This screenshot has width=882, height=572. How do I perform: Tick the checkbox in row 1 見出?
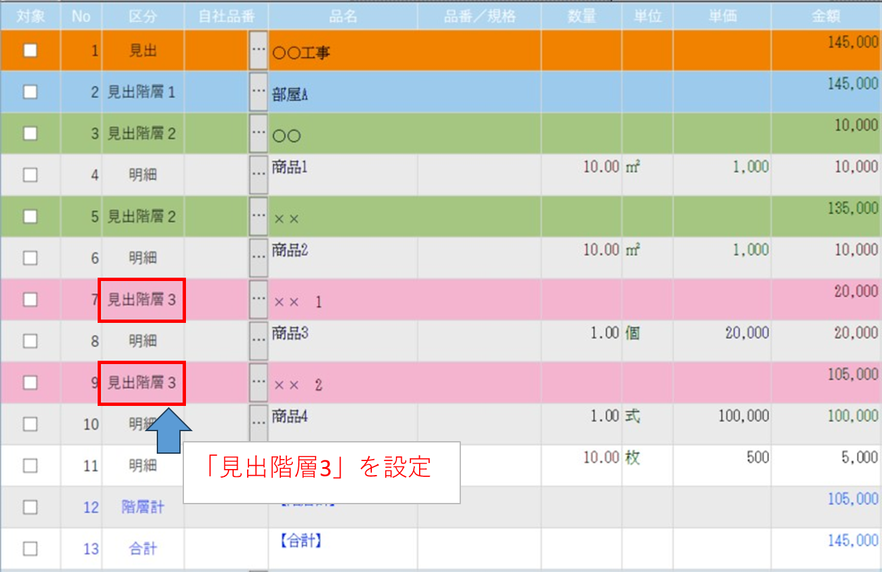[x=30, y=50]
